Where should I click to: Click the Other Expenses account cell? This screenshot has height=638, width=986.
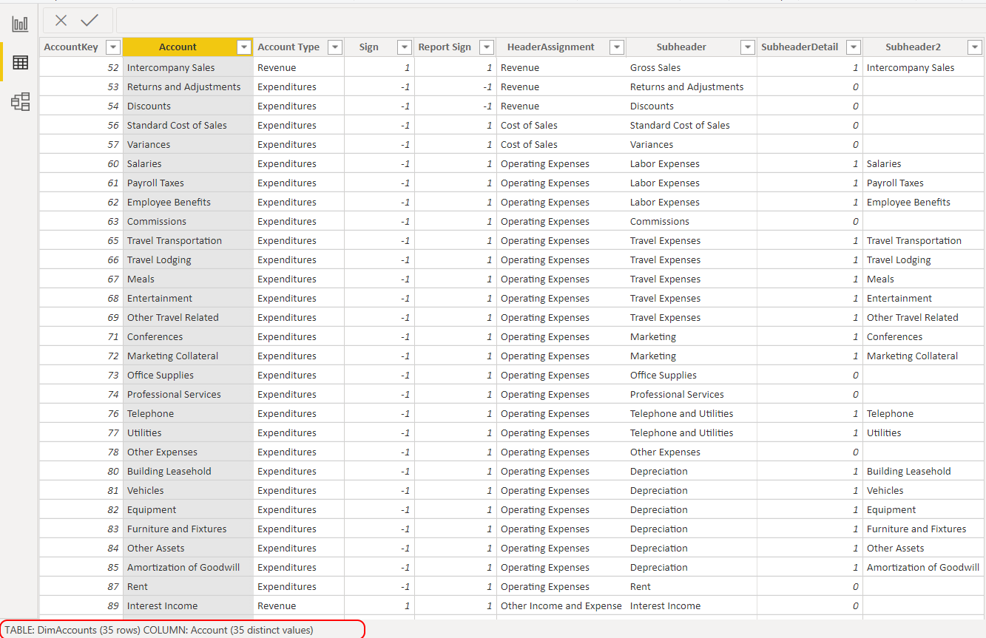click(188, 452)
